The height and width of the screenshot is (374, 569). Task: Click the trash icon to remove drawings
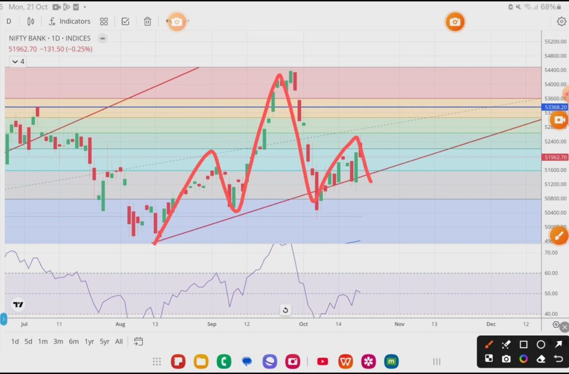(x=147, y=22)
